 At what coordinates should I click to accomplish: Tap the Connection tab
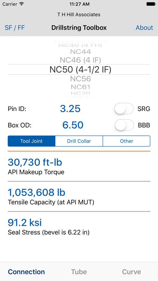click(26, 272)
